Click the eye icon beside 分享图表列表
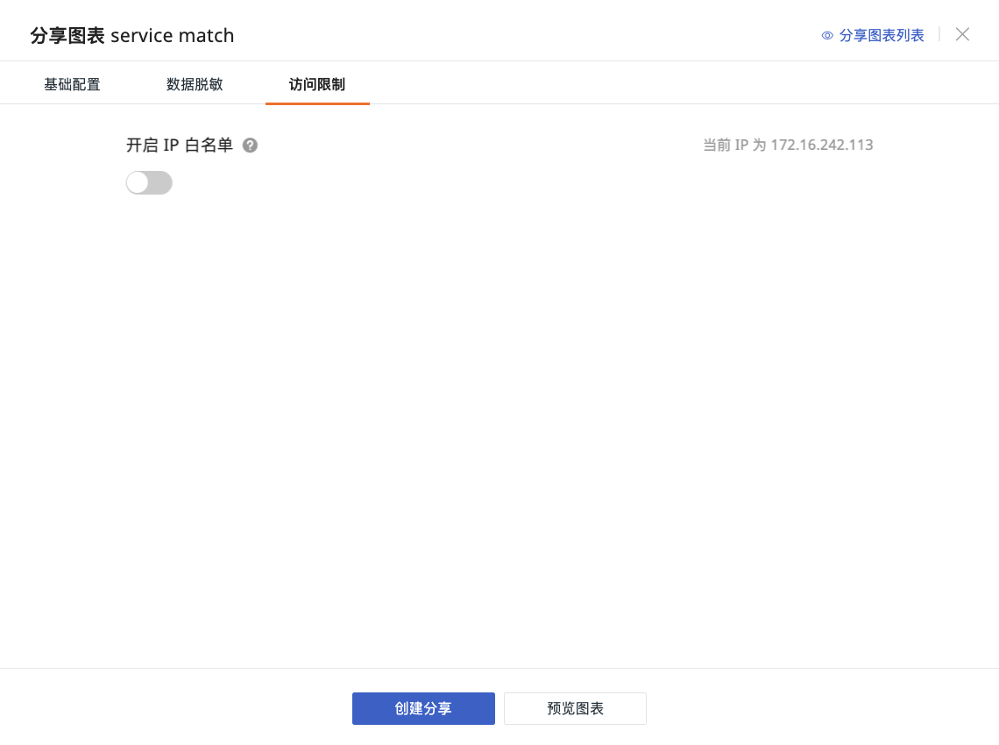 (x=826, y=36)
